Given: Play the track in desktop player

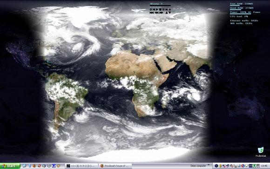Looking at the screenshot, I should 157,9.
